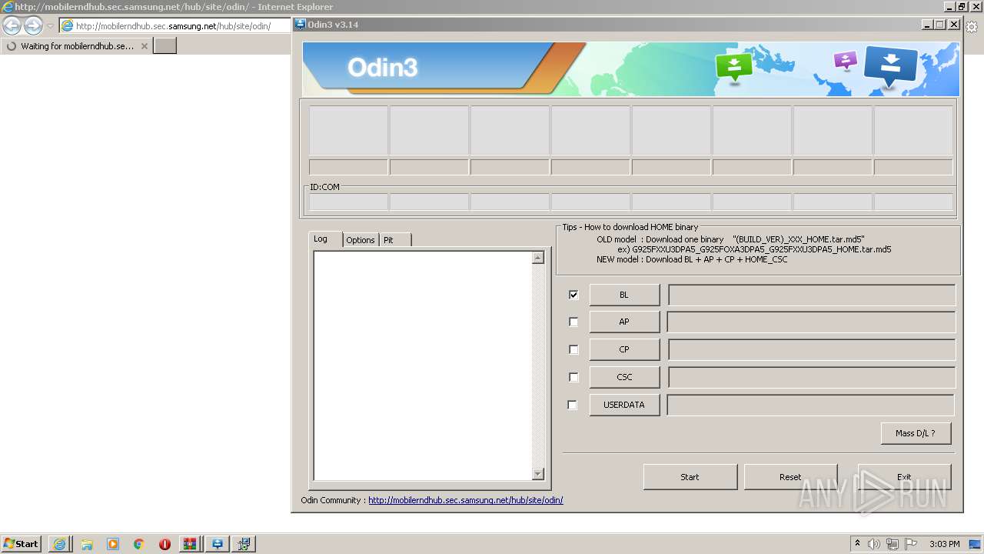Open the device driver installer taskbar icon
Viewport: 984px width, 554px height.
(244, 544)
